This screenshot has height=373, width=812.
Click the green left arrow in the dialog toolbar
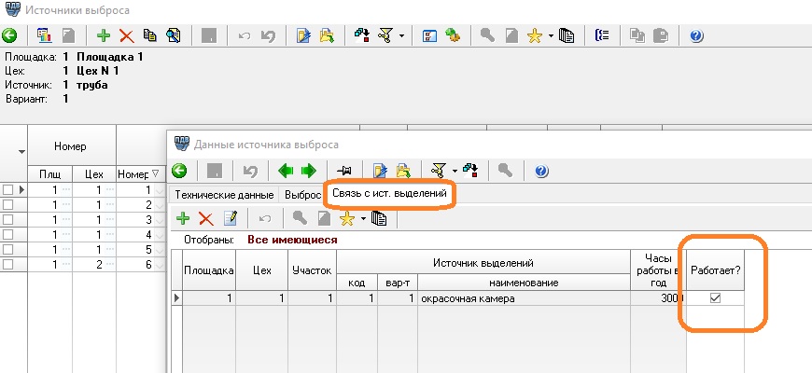click(x=286, y=171)
